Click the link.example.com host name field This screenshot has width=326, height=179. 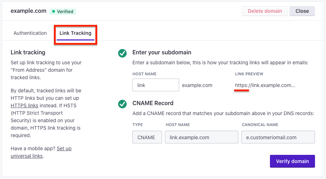202,137
